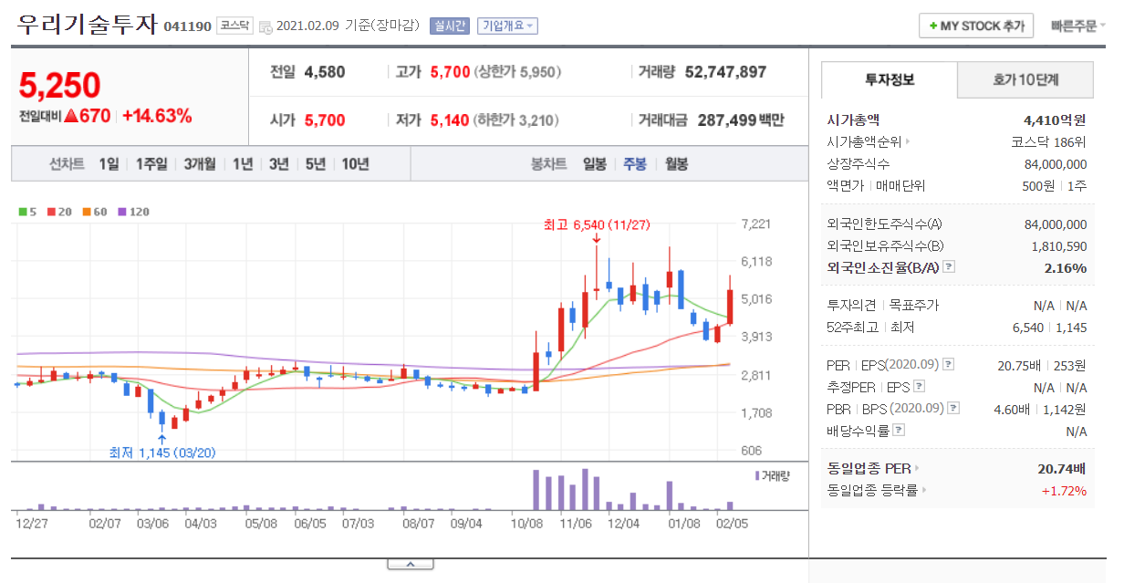Click the largest volume bar near 10/08
This screenshot has width=1124, height=583.
[536, 490]
